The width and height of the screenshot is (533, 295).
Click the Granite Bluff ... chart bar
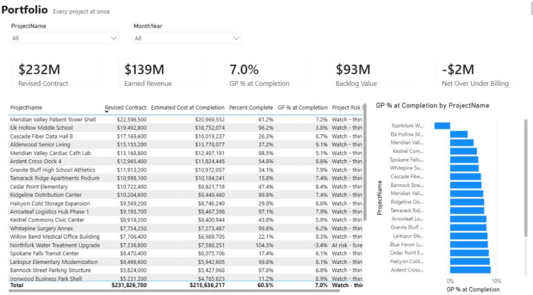click(469, 228)
